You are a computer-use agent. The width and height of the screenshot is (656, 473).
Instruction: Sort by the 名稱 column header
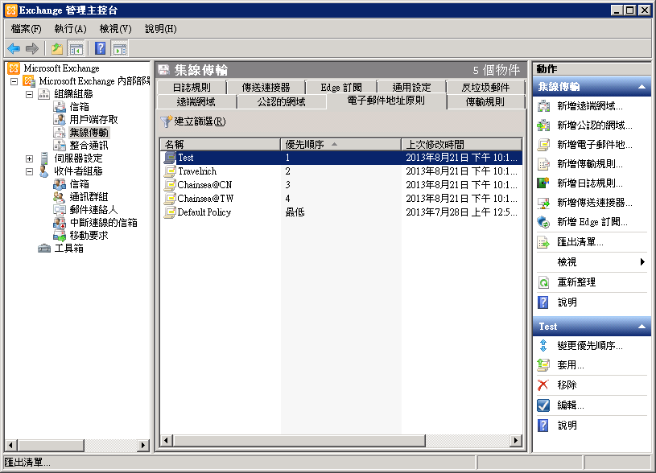[x=220, y=144]
